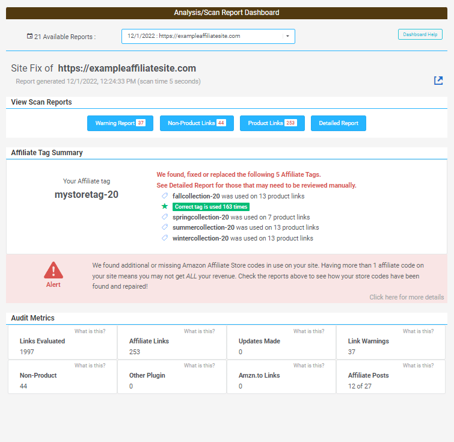
Task: Click What is this? for Amzn.to Links
Action: click(308, 366)
